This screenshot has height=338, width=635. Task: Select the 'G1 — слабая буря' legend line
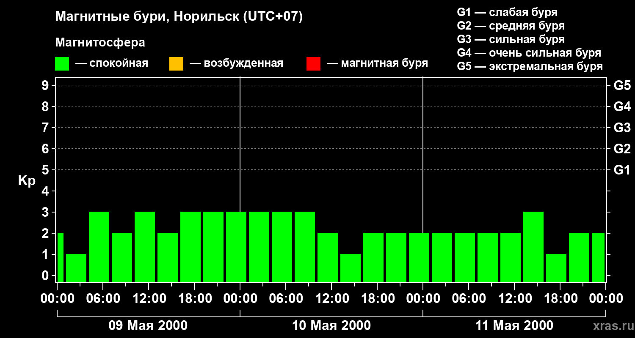[x=507, y=12]
